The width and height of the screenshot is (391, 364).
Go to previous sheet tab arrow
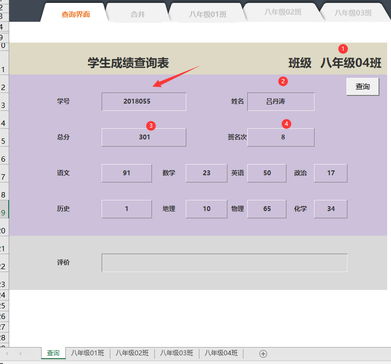click(x=7, y=353)
